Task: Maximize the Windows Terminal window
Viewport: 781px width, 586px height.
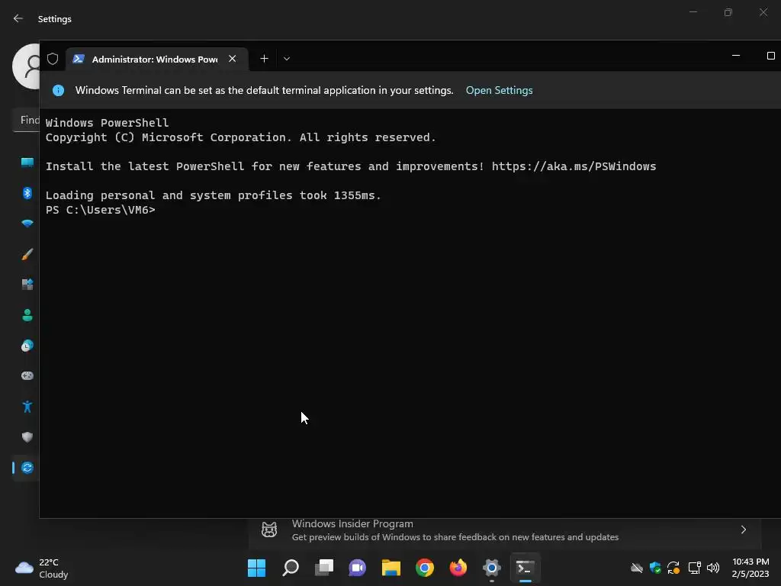Action: click(770, 55)
